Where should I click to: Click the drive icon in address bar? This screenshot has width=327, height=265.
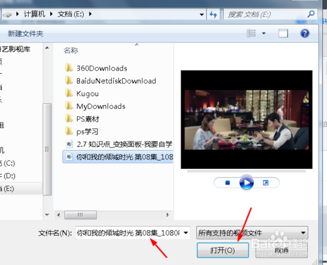point(8,14)
